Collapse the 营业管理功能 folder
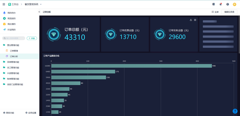The width and height of the screenshot is (240, 116). coord(13,45)
